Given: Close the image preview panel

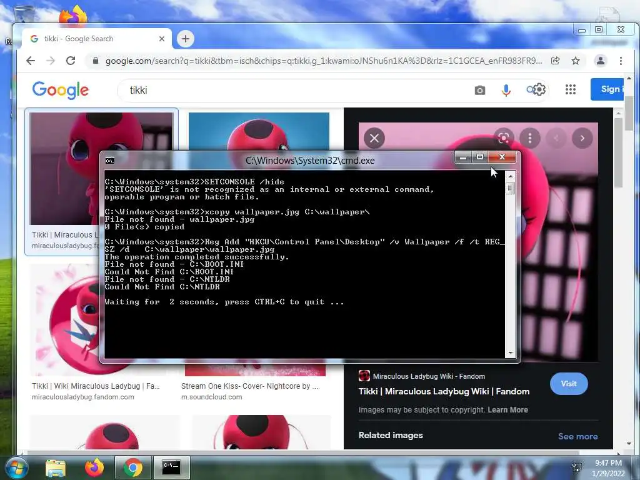Looking at the screenshot, I should (x=374, y=138).
